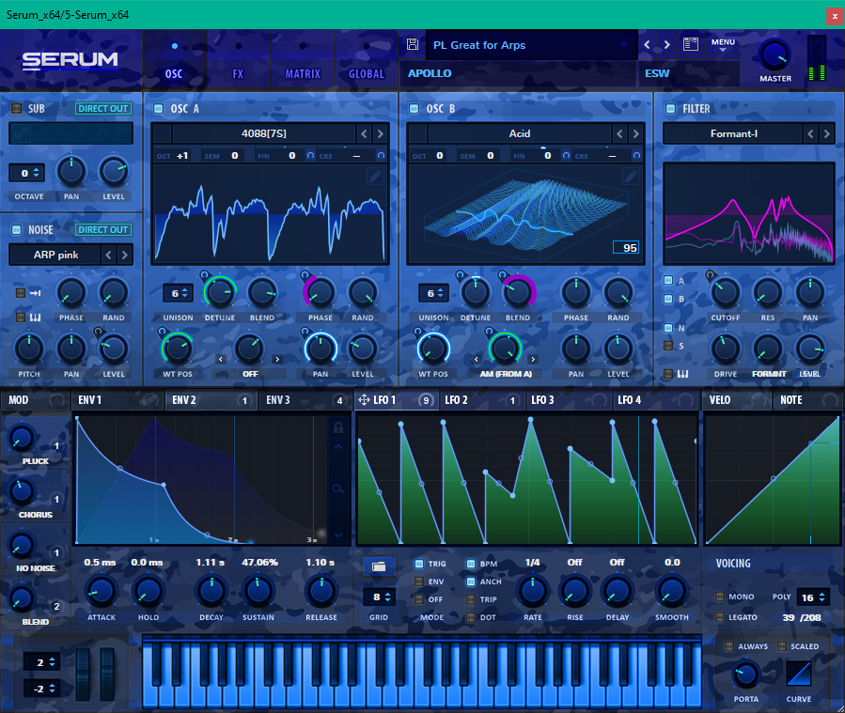Open OSC A wavetable edit pencil
845x713 pixels.
[x=375, y=176]
